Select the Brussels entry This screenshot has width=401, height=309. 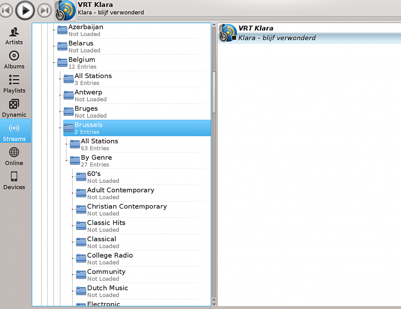coord(137,128)
